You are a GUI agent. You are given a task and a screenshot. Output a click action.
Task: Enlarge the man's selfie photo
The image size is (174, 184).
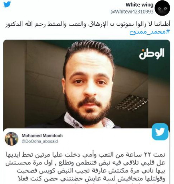click(87, 84)
